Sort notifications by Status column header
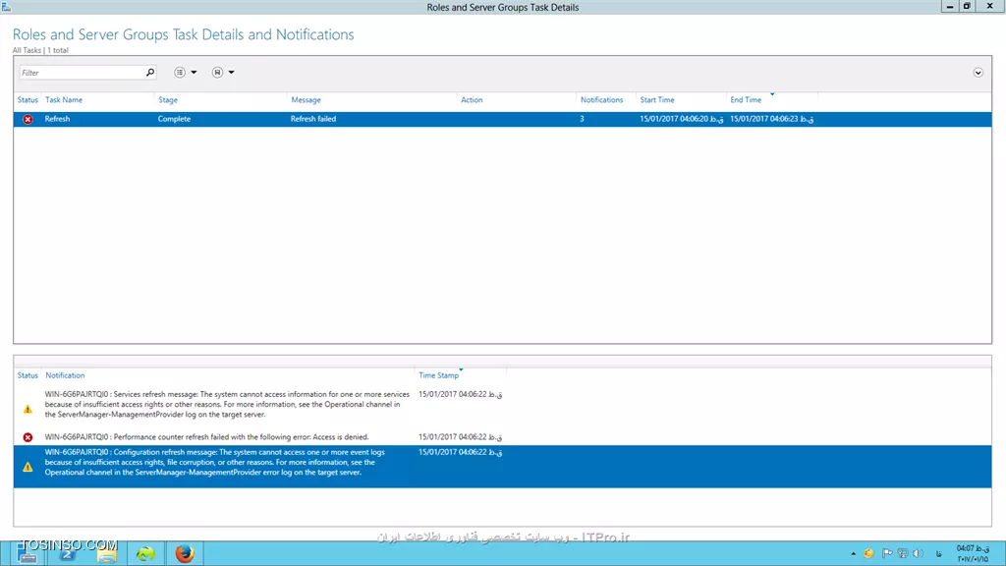The height and width of the screenshot is (566, 1006). [28, 375]
